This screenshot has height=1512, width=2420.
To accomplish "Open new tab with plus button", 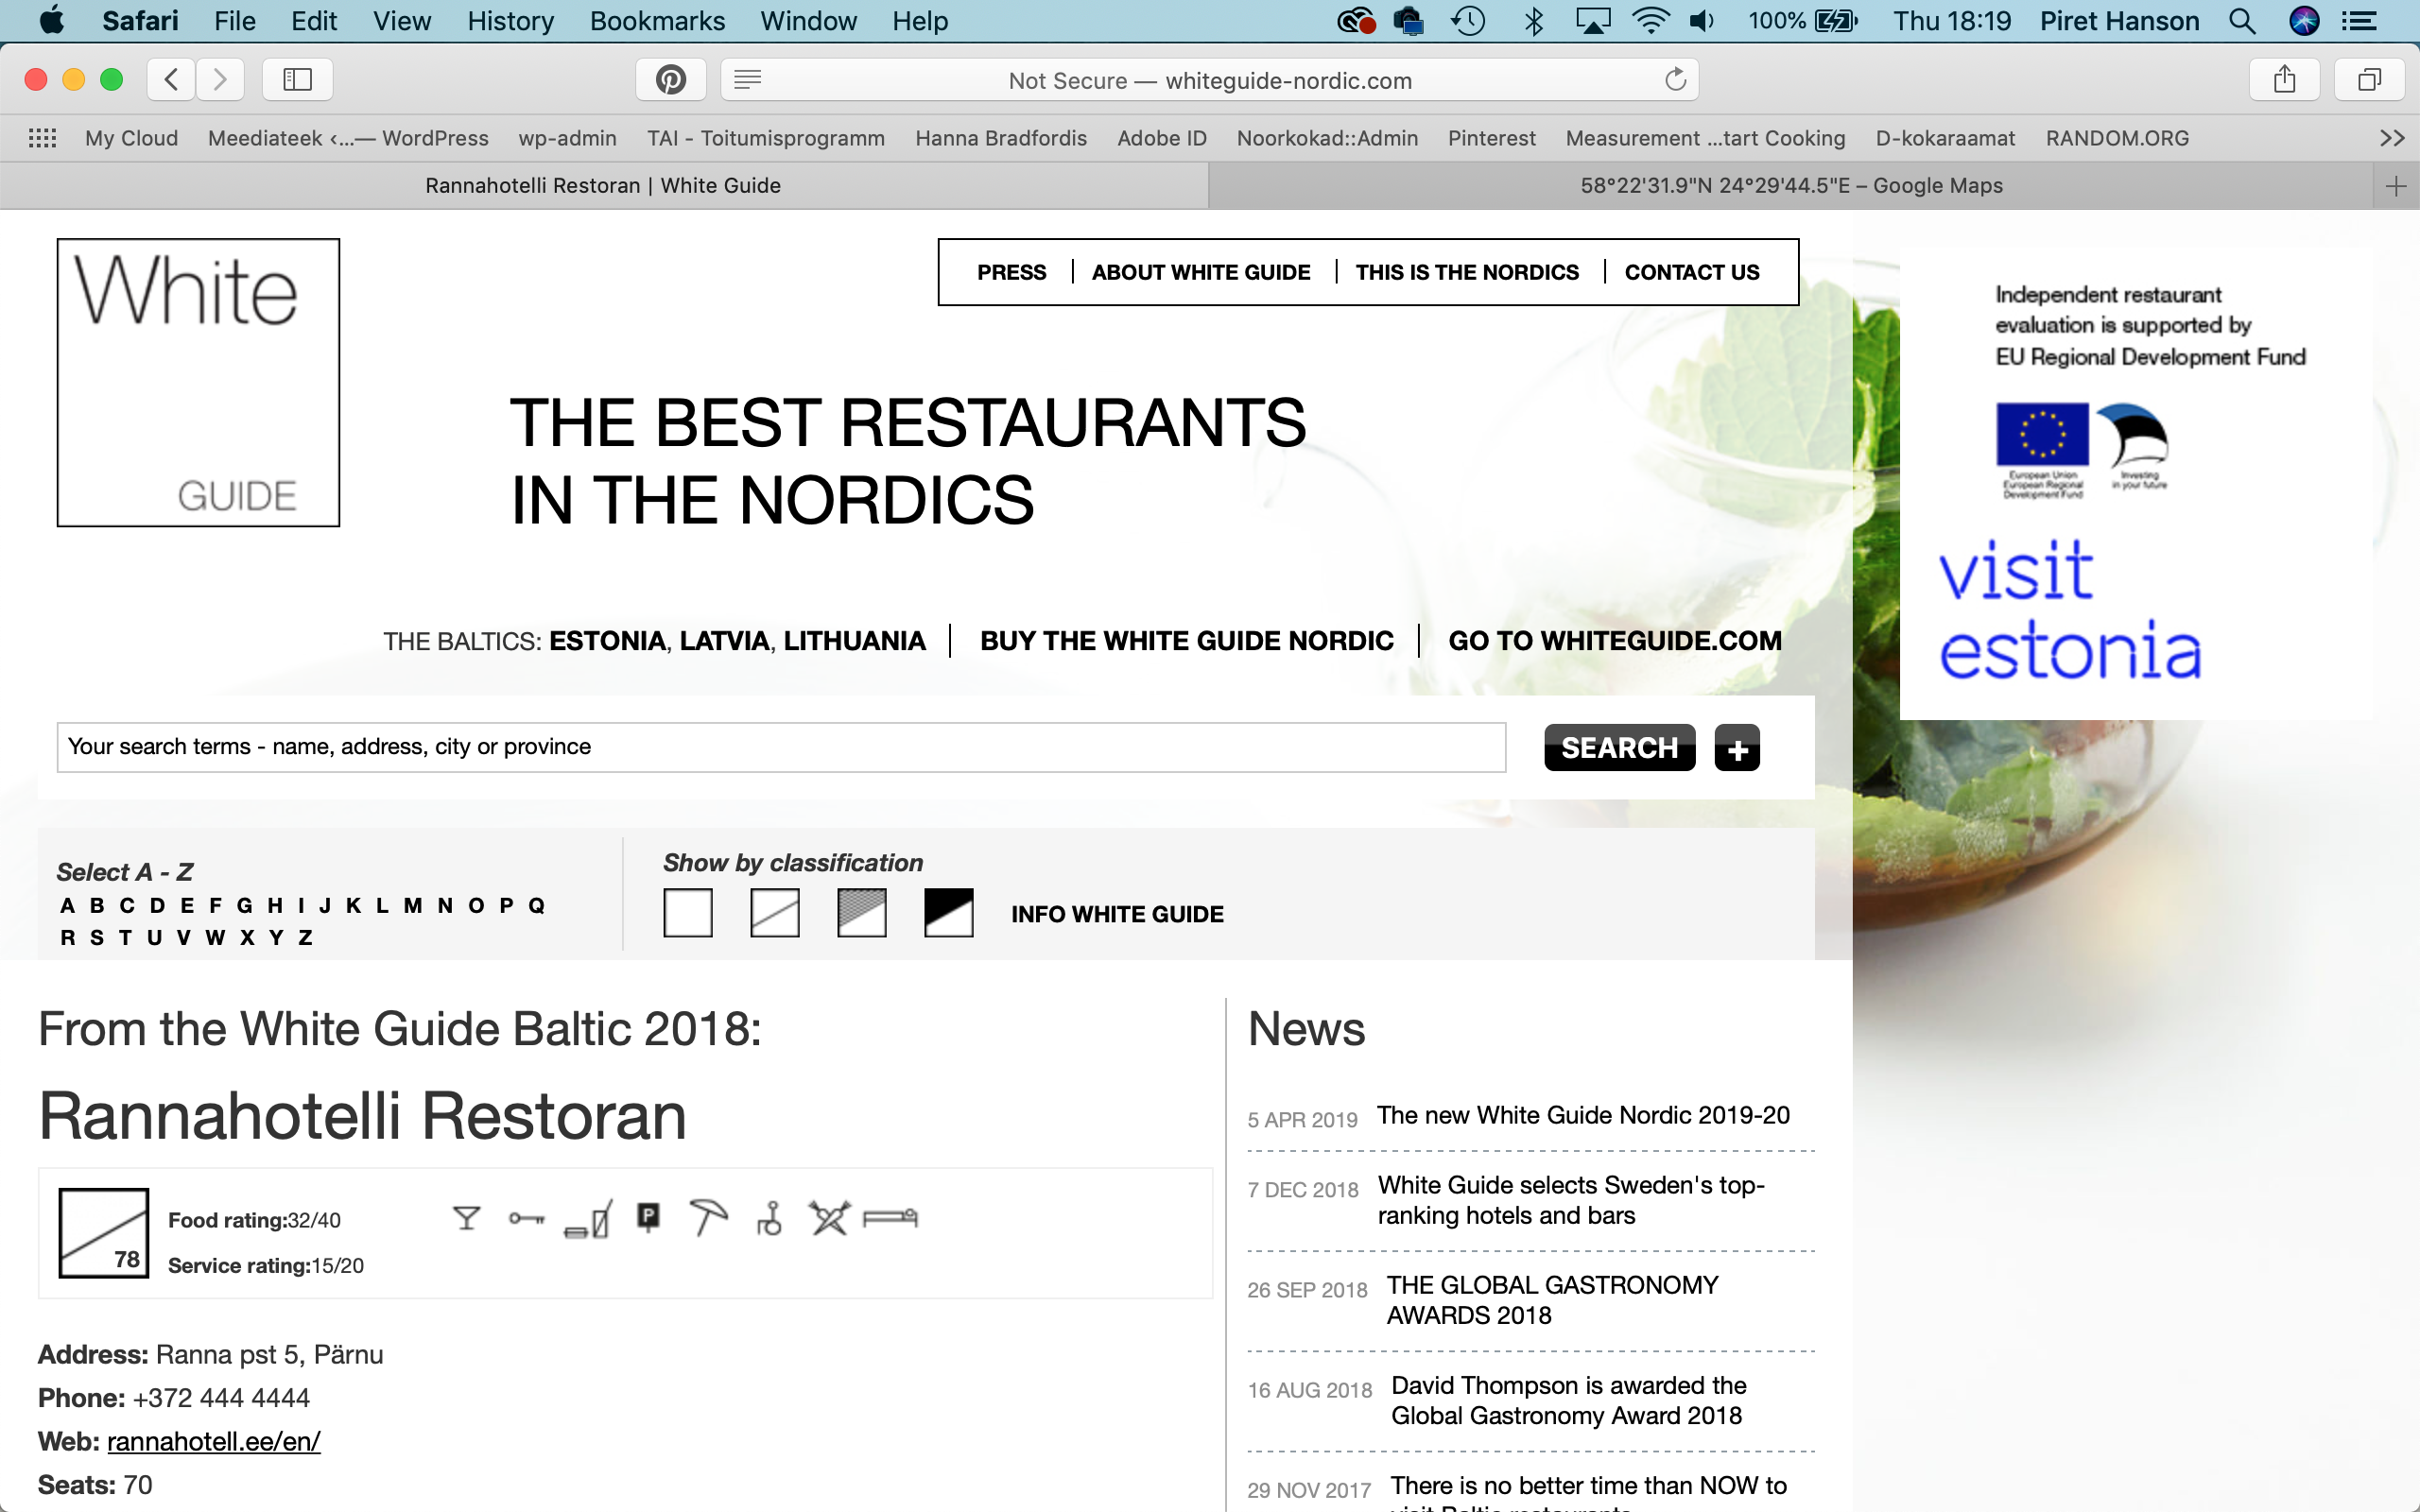I will pos(2395,186).
